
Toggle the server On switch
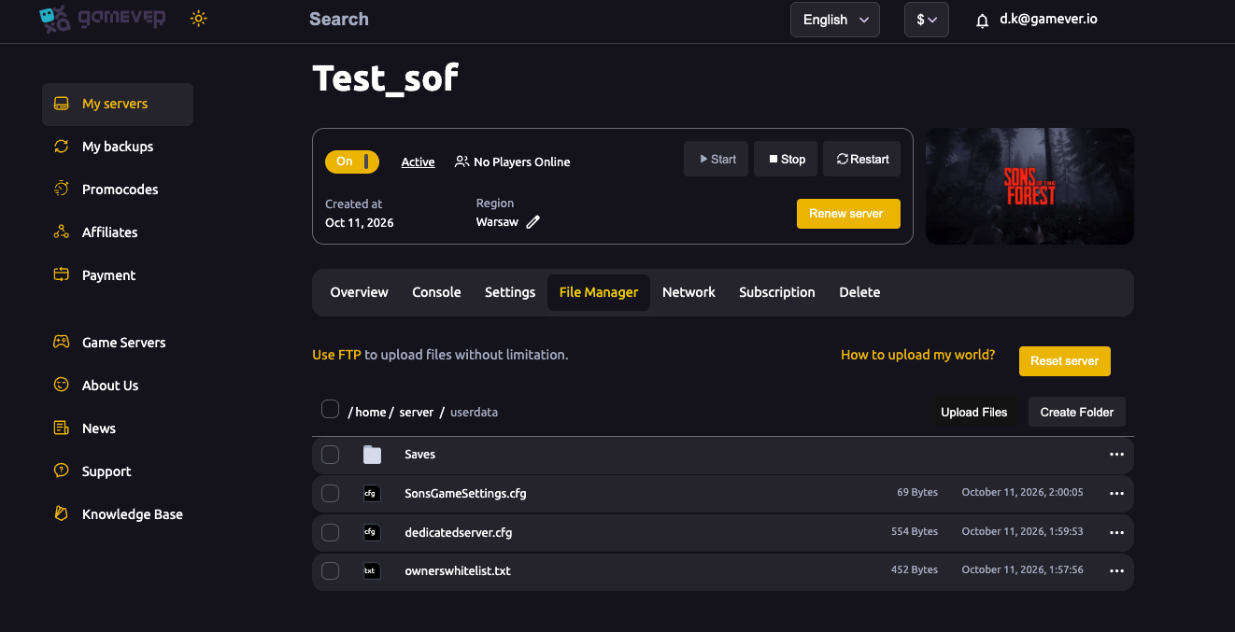click(x=352, y=162)
